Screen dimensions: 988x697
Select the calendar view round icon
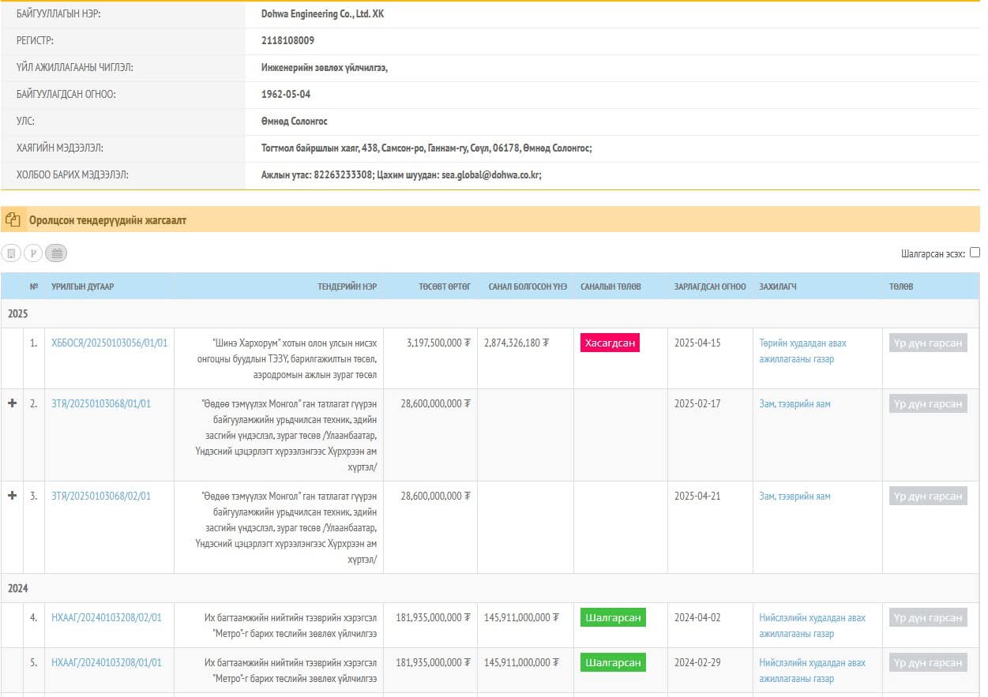tap(56, 253)
